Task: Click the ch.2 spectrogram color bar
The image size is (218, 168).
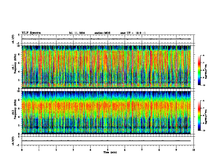Action: pos(199,116)
